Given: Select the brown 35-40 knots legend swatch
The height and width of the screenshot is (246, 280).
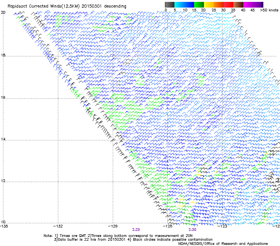Looking at the screenshot, I should click(238, 5).
